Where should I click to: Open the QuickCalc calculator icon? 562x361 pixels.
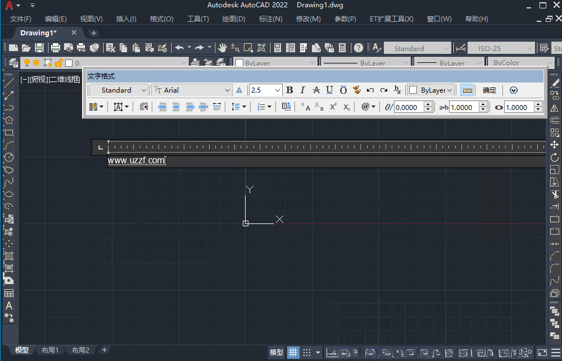tap(342, 48)
